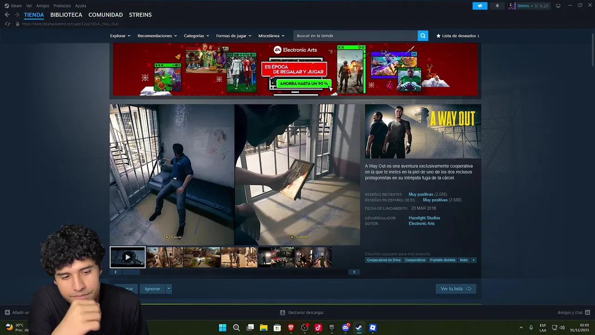Select the Cooperativos tag

pos(415,260)
